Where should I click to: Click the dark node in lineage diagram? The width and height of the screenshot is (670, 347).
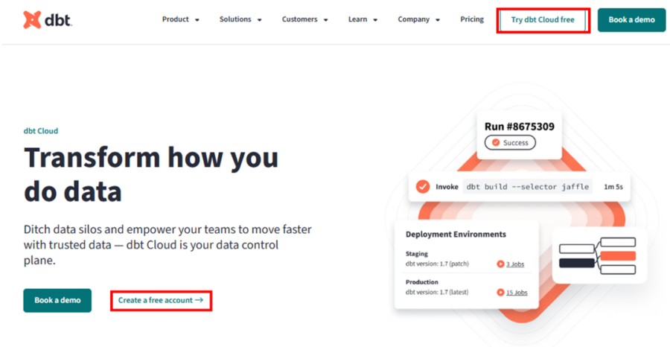576,263
